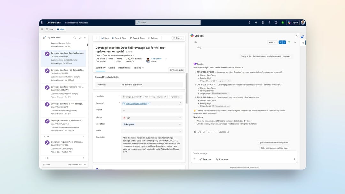Viewport: 345px width, 194px height.
Task: Select the Details tab
Action: click(111, 68)
